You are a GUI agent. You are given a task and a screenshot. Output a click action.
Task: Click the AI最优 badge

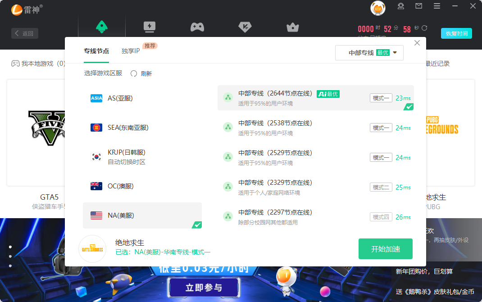pos(328,94)
